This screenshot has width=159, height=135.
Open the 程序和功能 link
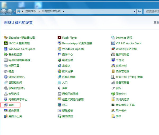pos(122,54)
